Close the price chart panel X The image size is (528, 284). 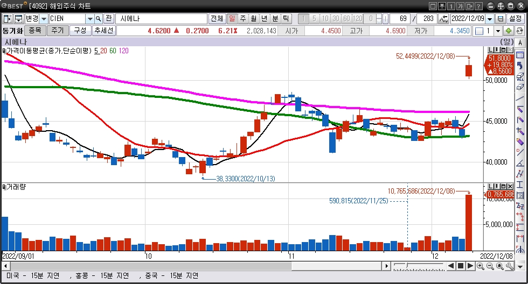(x=511, y=50)
